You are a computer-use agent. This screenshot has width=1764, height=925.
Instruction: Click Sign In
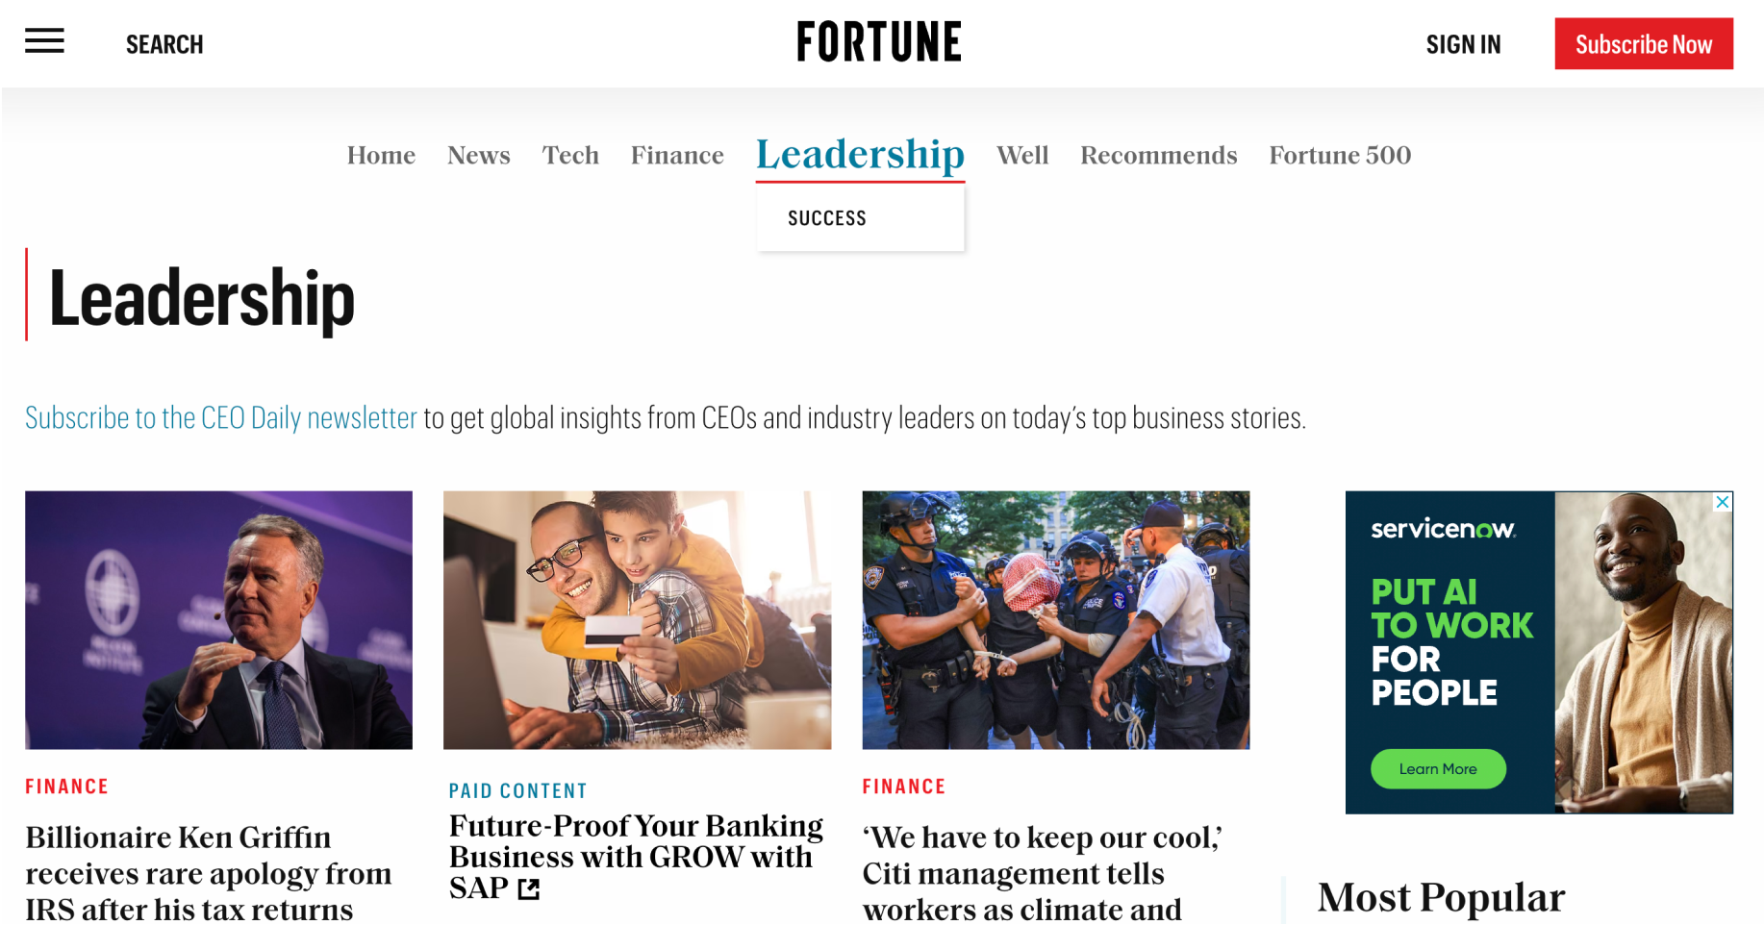tap(1463, 44)
